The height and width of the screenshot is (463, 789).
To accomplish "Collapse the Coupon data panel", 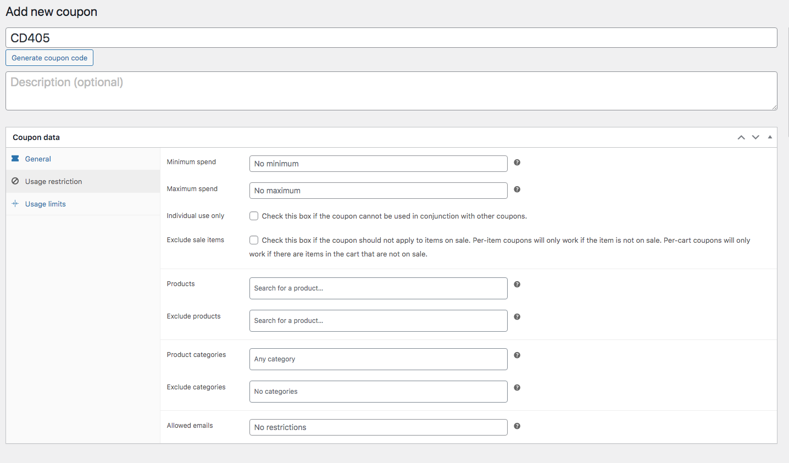I will 770,137.
